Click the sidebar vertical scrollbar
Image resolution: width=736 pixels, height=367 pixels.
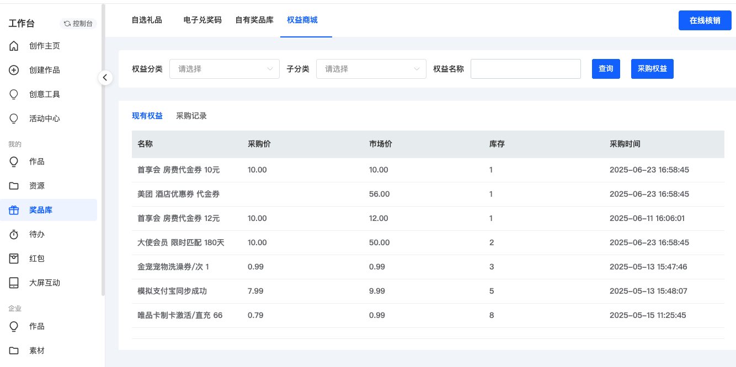[103, 149]
